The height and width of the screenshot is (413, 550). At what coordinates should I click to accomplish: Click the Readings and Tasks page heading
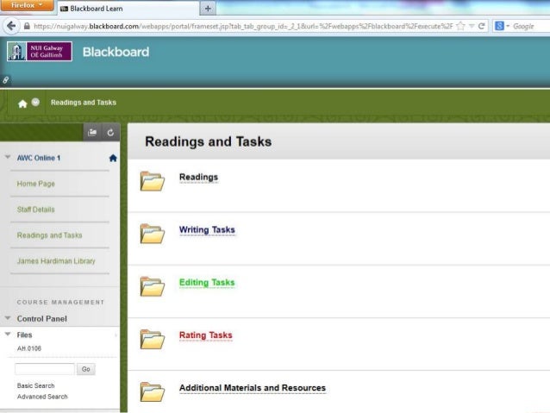(209, 141)
